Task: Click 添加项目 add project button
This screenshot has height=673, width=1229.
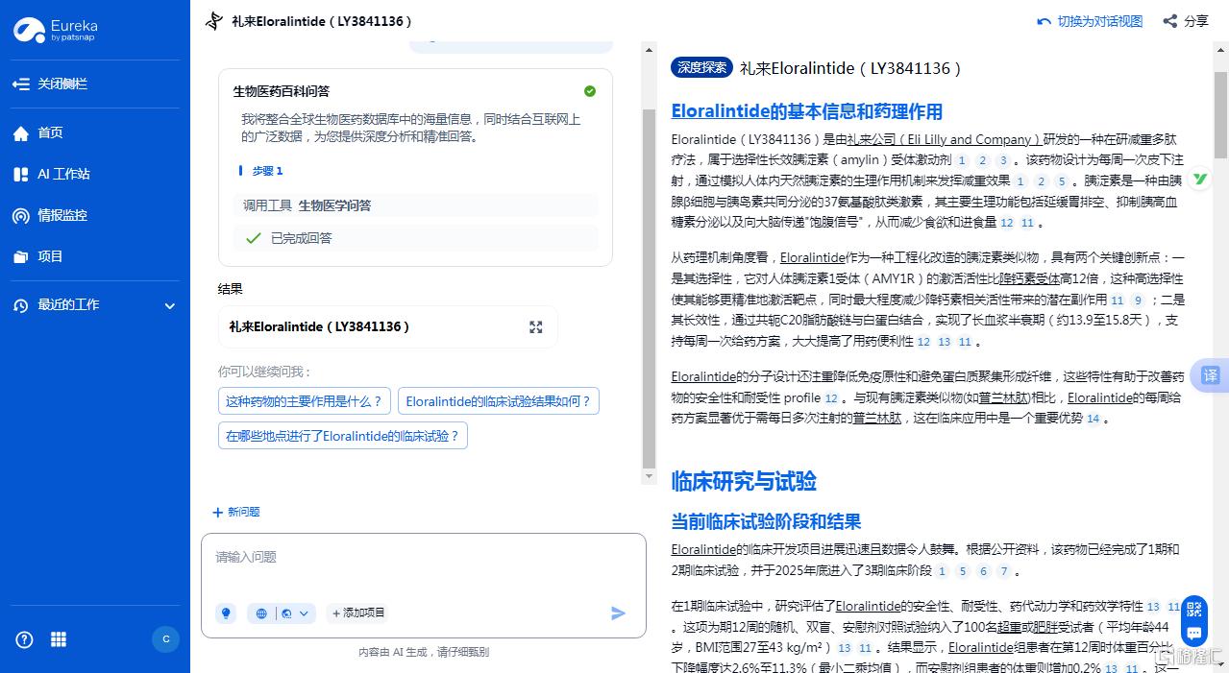Action: click(x=357, y=613)
